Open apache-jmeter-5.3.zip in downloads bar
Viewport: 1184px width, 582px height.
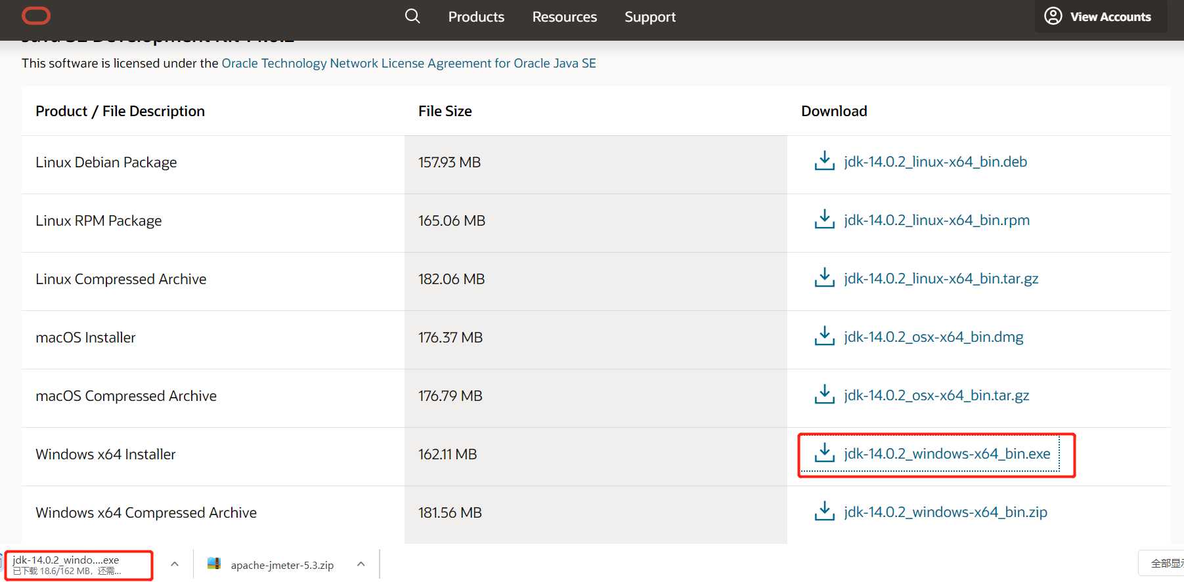[x=282, y=565]
